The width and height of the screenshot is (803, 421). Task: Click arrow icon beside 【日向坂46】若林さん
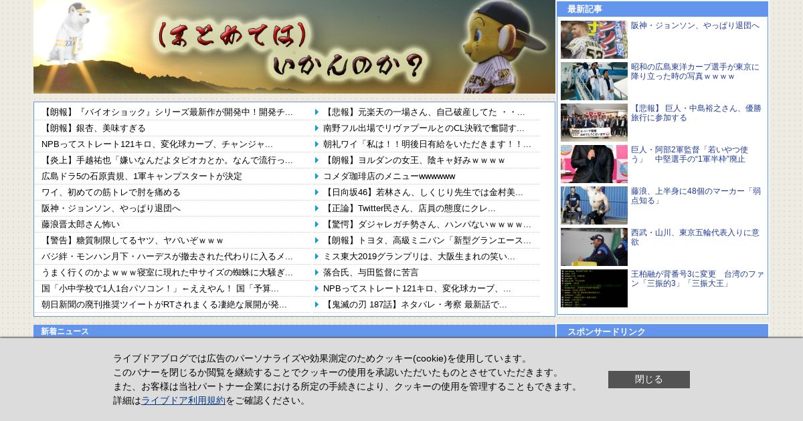[x=317, y=192]
